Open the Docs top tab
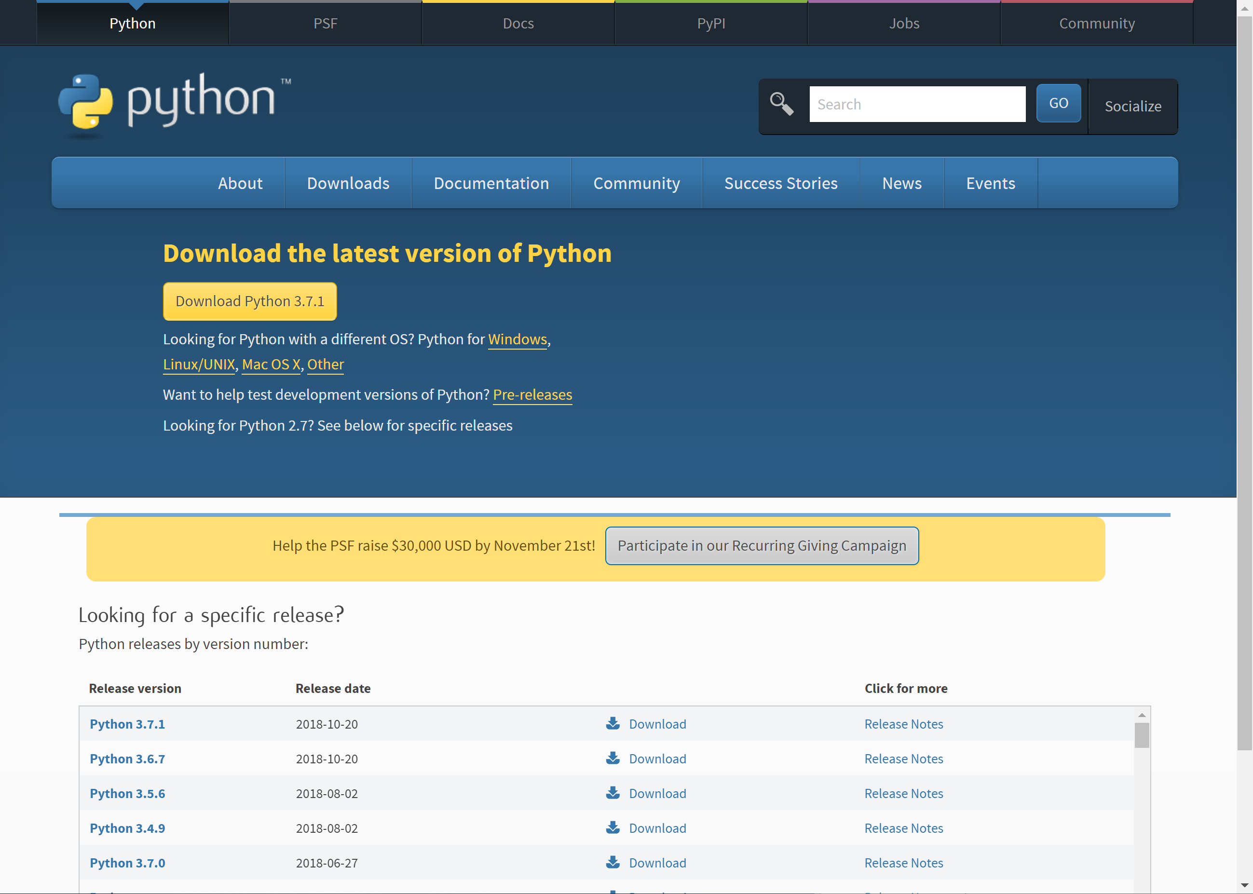 point(518,23)
